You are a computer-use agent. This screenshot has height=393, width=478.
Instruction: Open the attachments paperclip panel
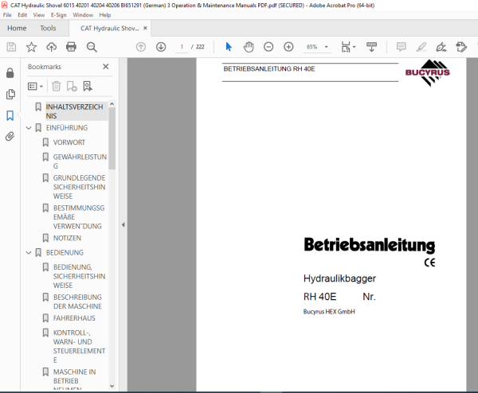[x=10, y=136]
